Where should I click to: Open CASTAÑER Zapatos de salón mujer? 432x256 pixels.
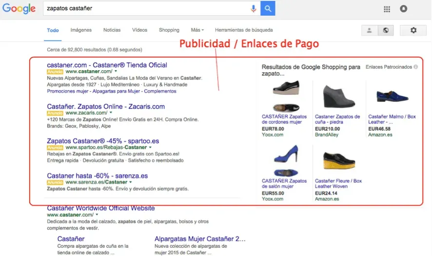pos(284,183)
